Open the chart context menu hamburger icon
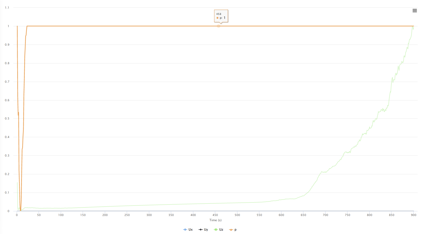Image resolution: width=421 pixels, height=234 pixels. click(x=414, y=11)
